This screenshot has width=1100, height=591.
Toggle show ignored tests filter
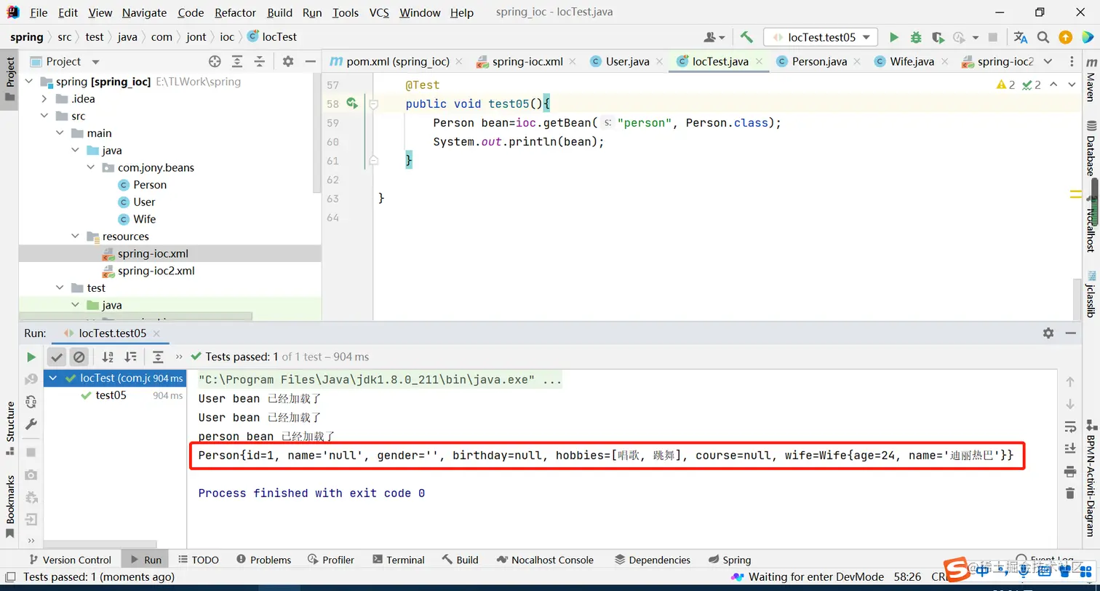[x=79, y=357]
